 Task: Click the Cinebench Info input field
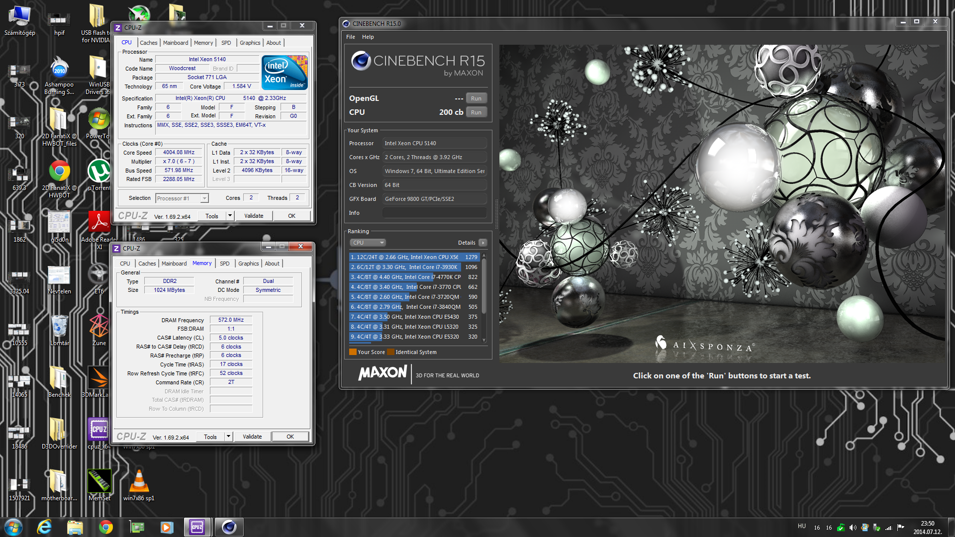pos(434,213)
